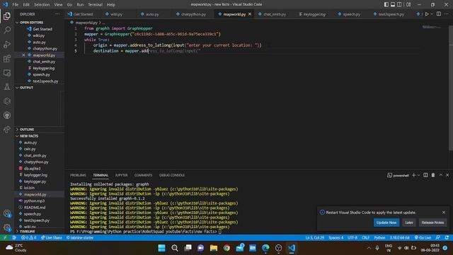
Task: Switch to the Jupyter panel tab
Action: [x=121, y=175]
